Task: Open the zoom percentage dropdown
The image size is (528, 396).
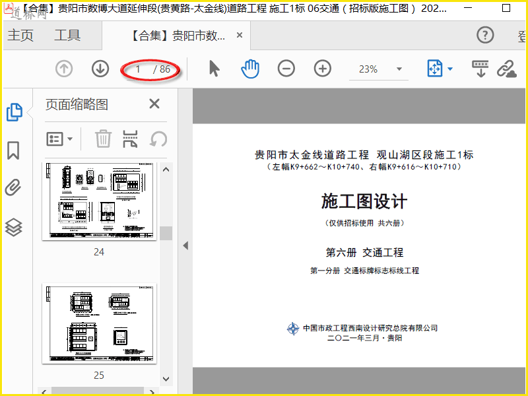Action: click(x=399, y=69)
